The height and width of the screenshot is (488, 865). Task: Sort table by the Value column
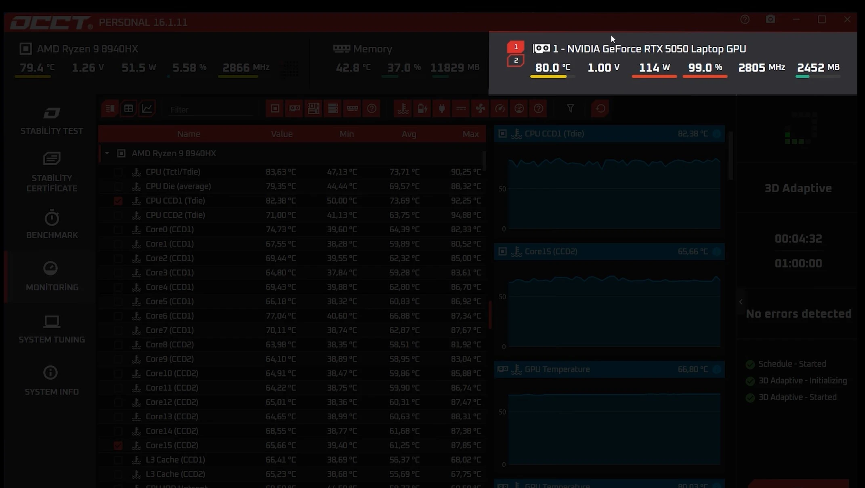(x=282, y=134)
